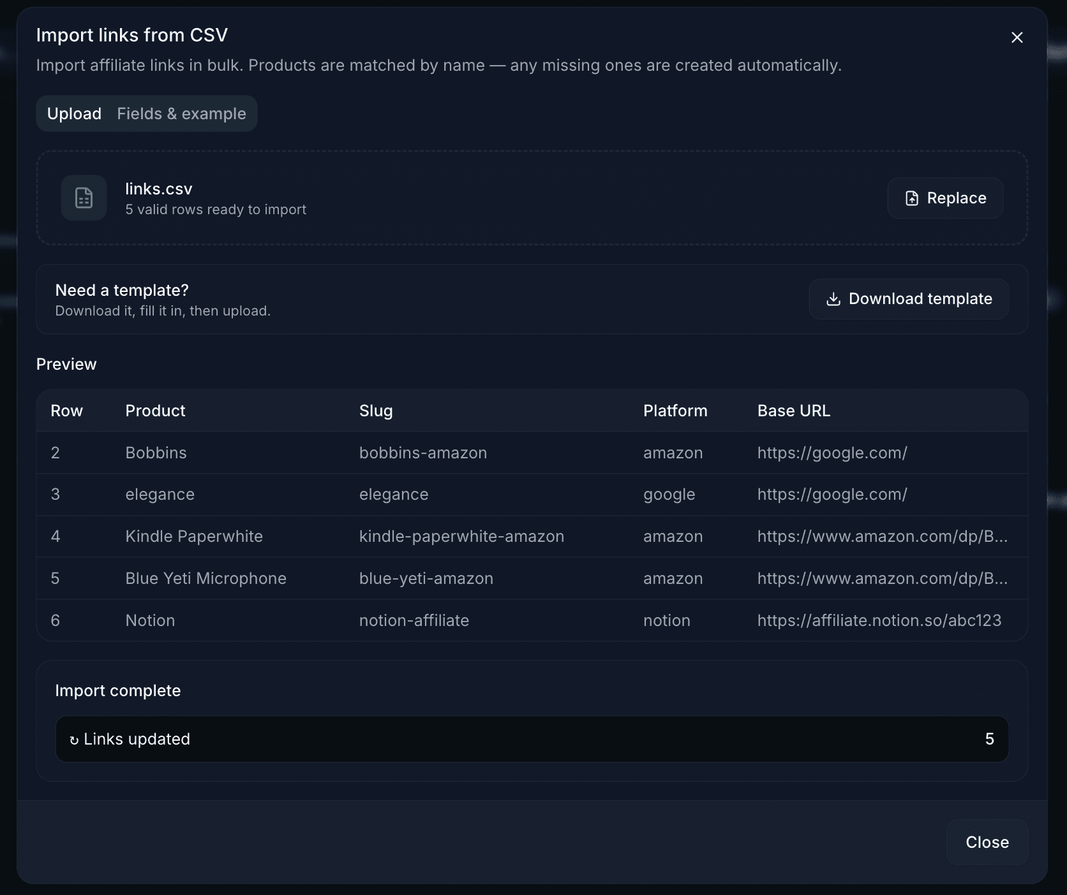The height and width of the screenshot is (895, 1067).
Task: Click the truncated Amazon URL for Kindle Paperwhite
Action: click(x=883, y=536)
